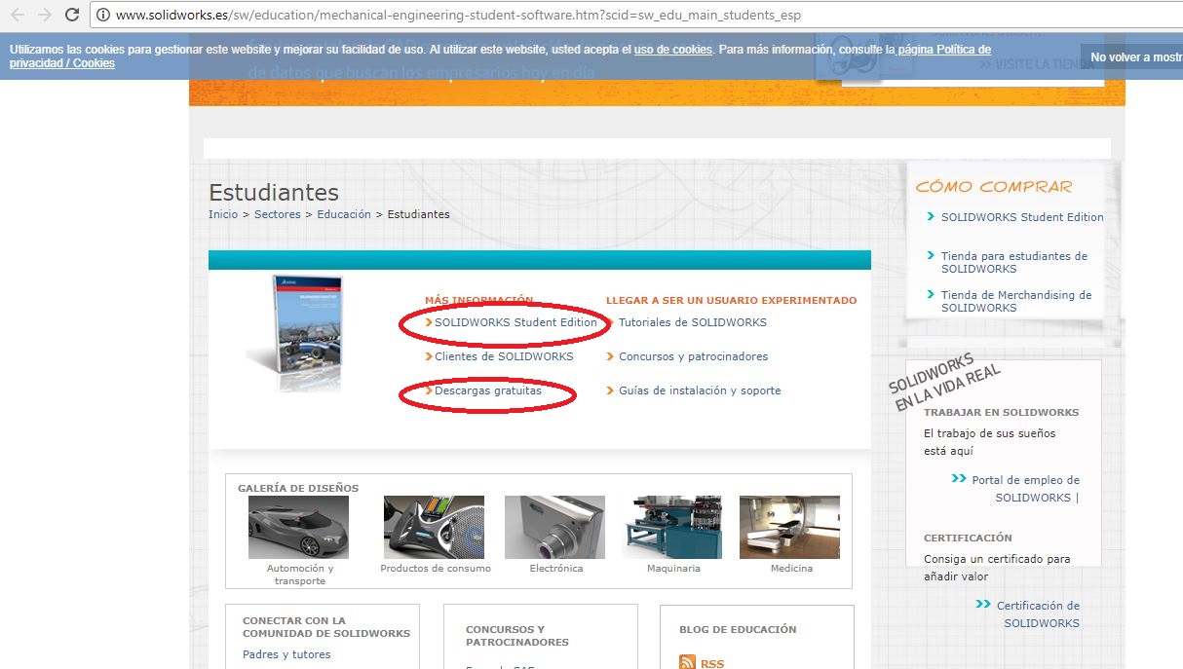Click the browser forward arrow
The height and width of the screenshot is (669, 1183).
click(x=44, y=16)
